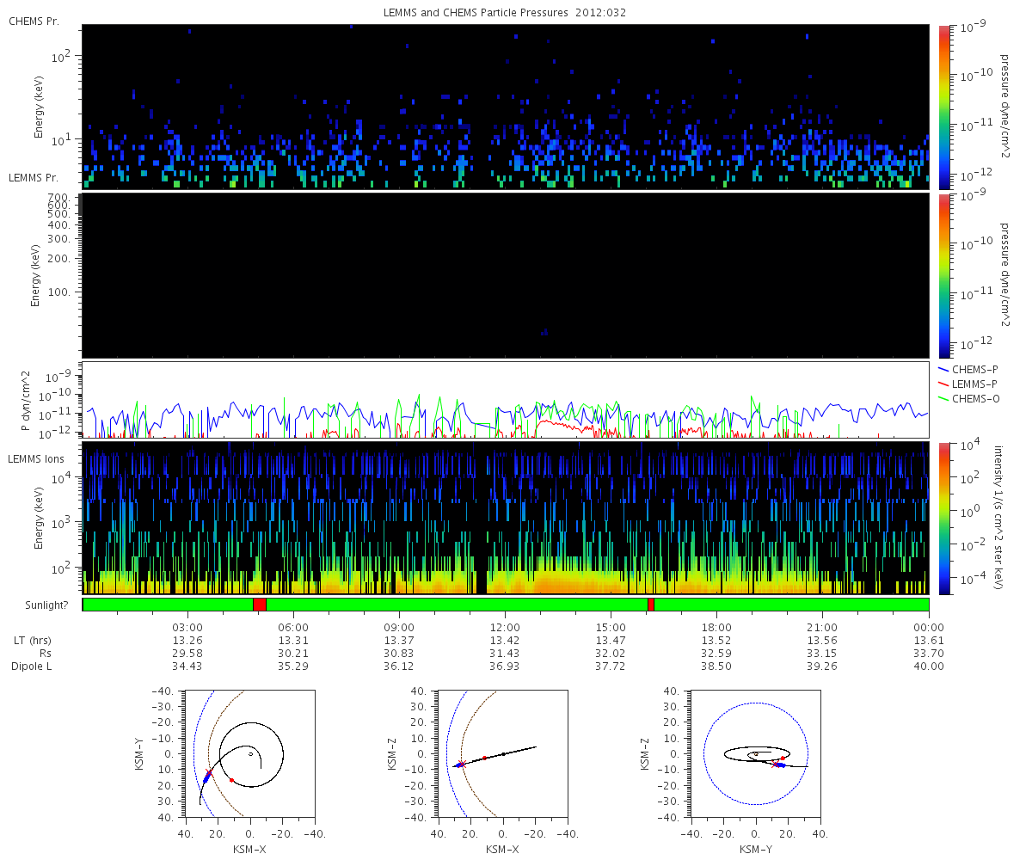Image resolution: width=1032 pixels, height=860 pixels.
Task: Click the 12:00 time axis label
Action: [x=505, y=627]
